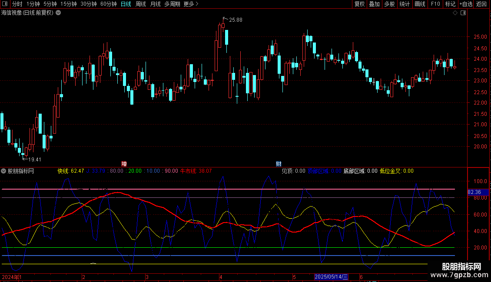Click the 低位金叉: 0.00 indicator value
Screen dimensions: 491x282
pos(397,171)
